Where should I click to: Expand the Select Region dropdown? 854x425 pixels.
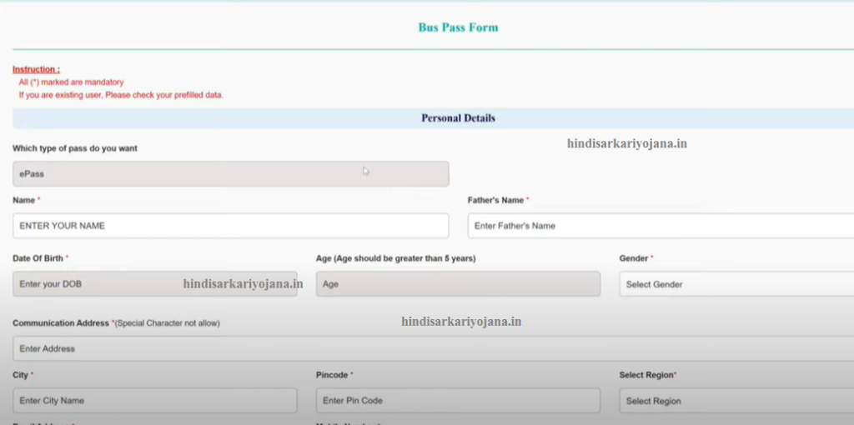[736, 401]
